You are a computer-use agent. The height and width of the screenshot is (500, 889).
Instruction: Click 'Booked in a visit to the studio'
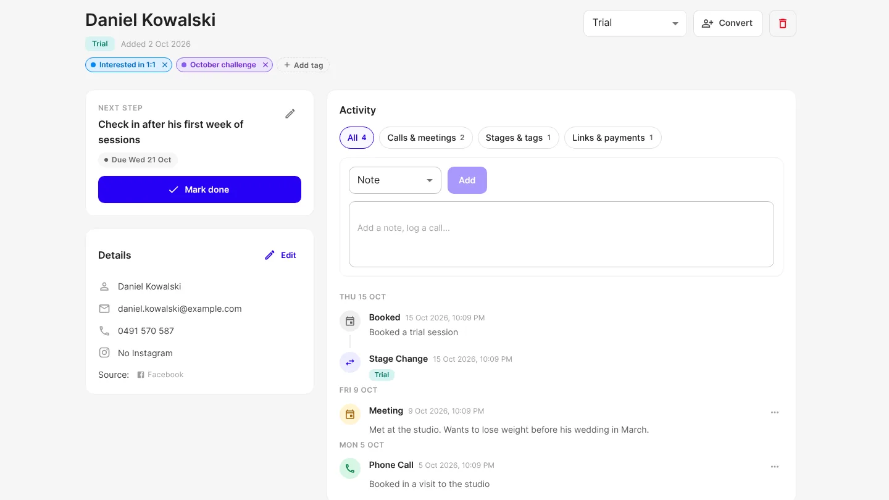coord(429,484)
